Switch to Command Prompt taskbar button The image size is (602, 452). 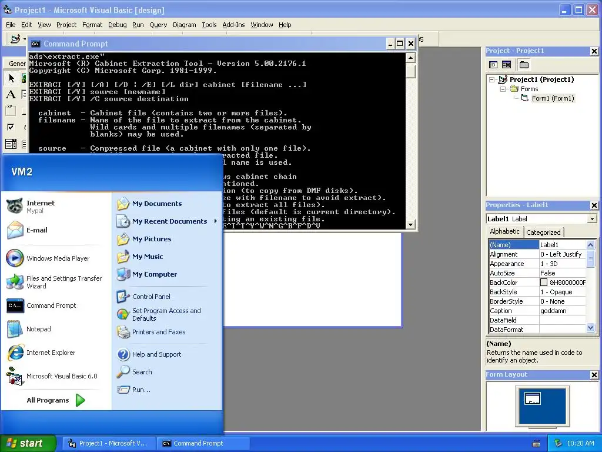point(203,443)
